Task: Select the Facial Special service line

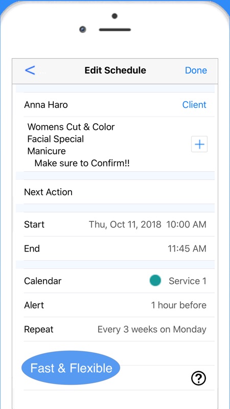Action: click(x=56, y=139)
